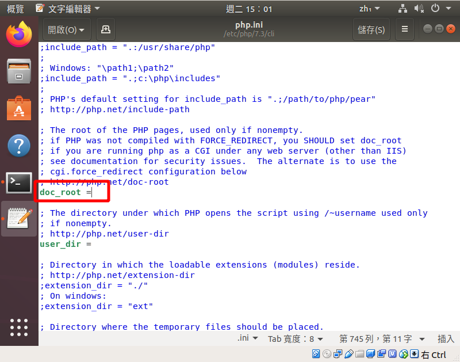
Task: Click the php.ini window title
Action: 249,25
